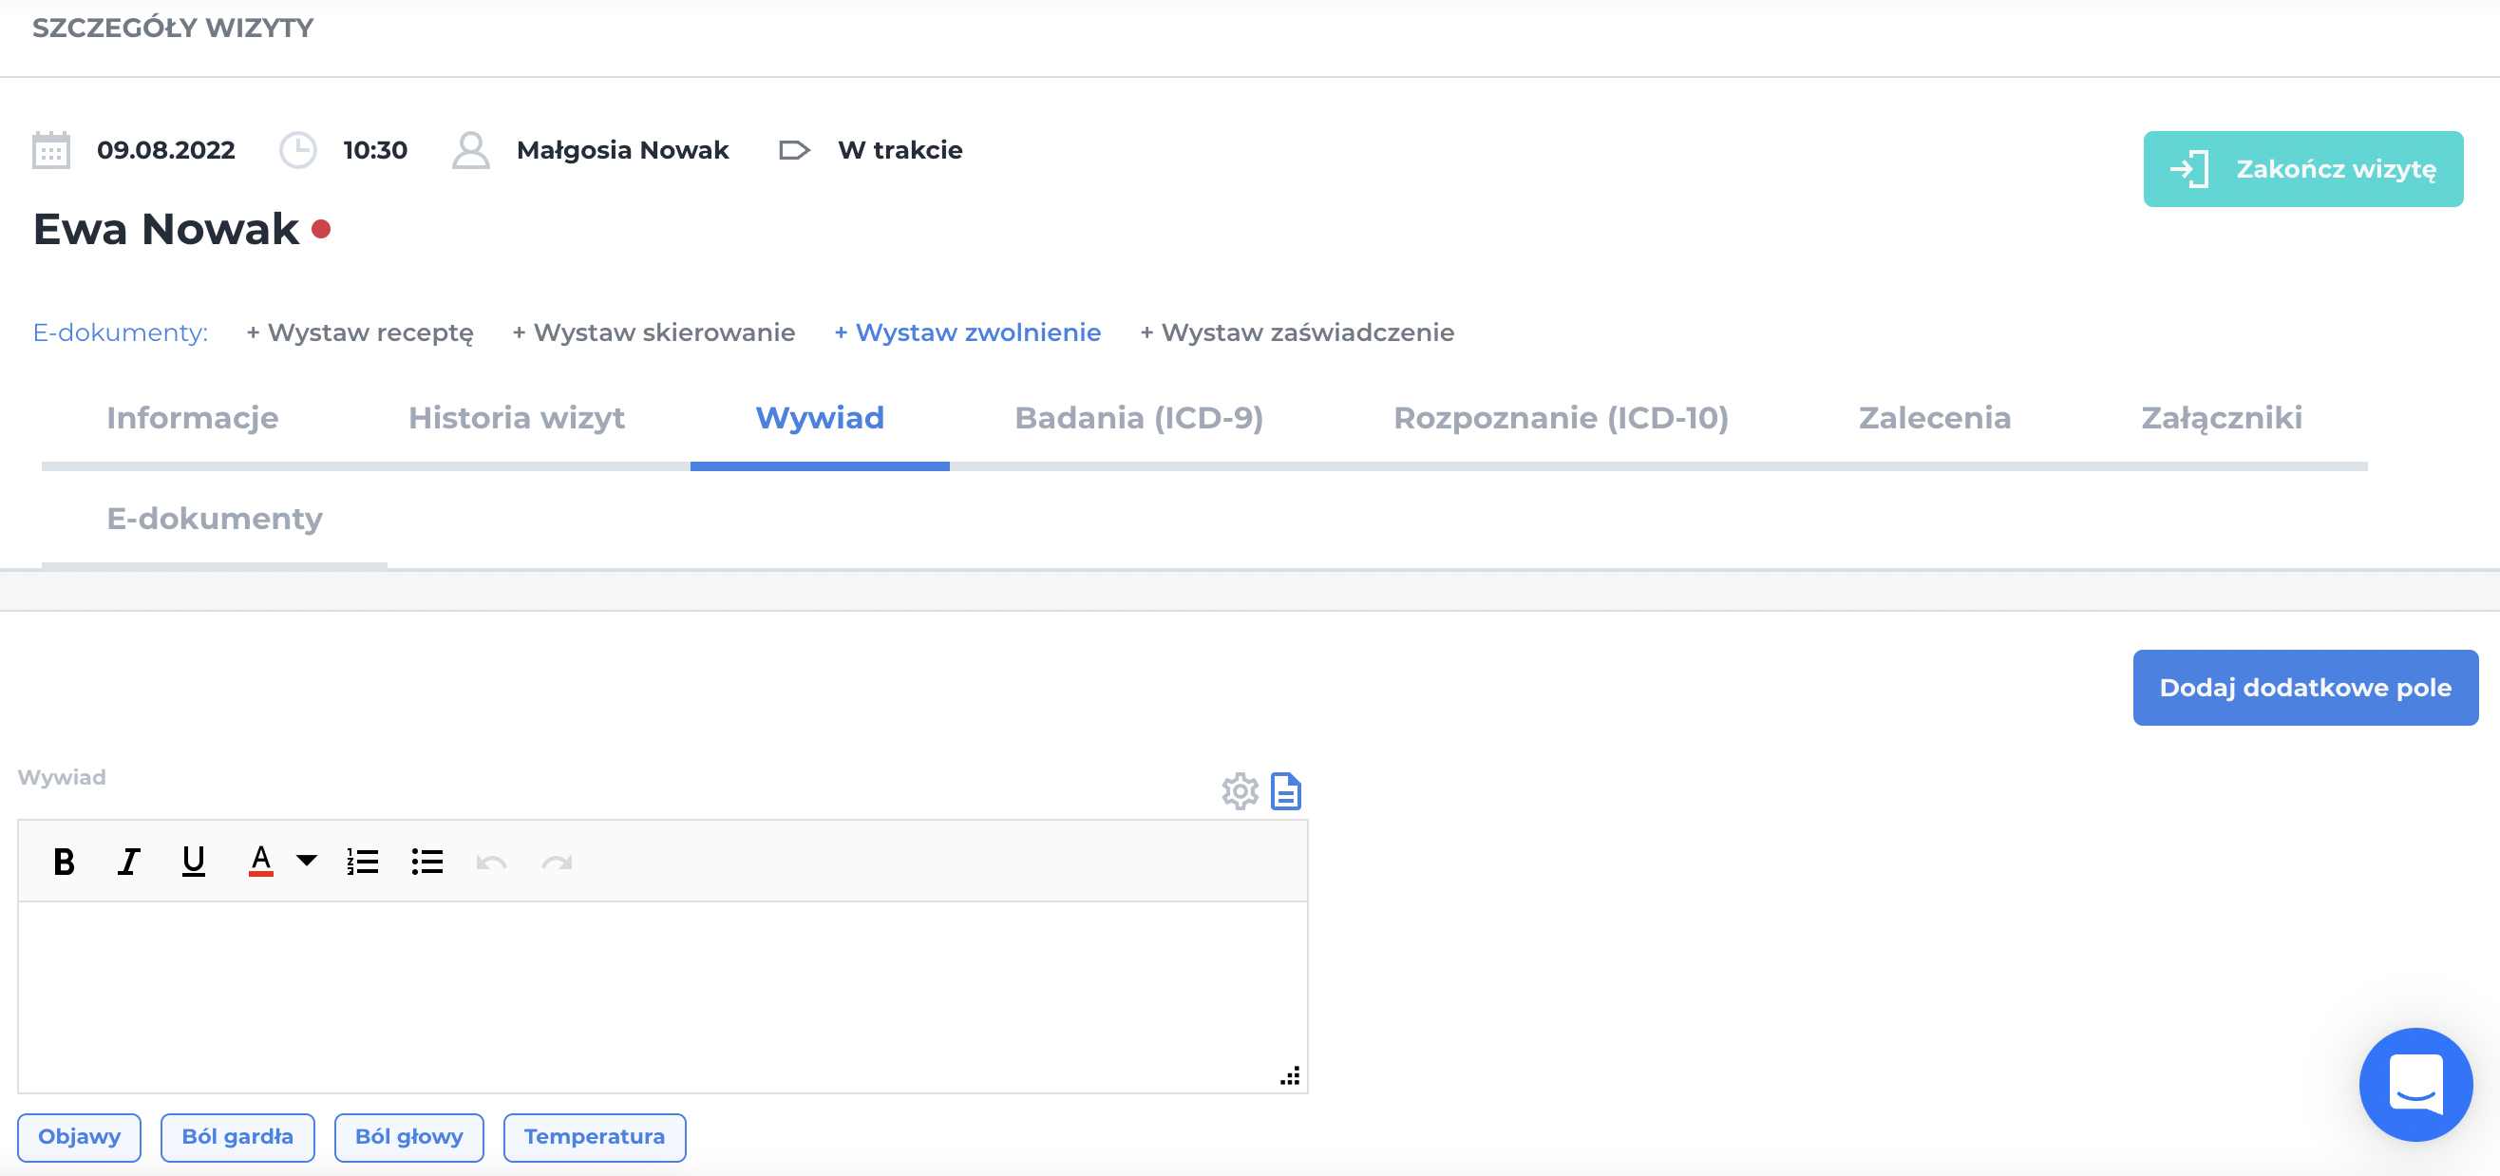Open Rozpoznanie (ICD-10) tab
This screenshot has width=2500, height=1176.
[1561, 418]
